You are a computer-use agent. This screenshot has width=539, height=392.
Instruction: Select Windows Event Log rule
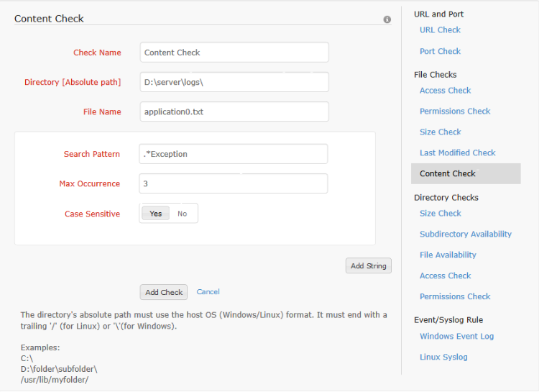456,337
